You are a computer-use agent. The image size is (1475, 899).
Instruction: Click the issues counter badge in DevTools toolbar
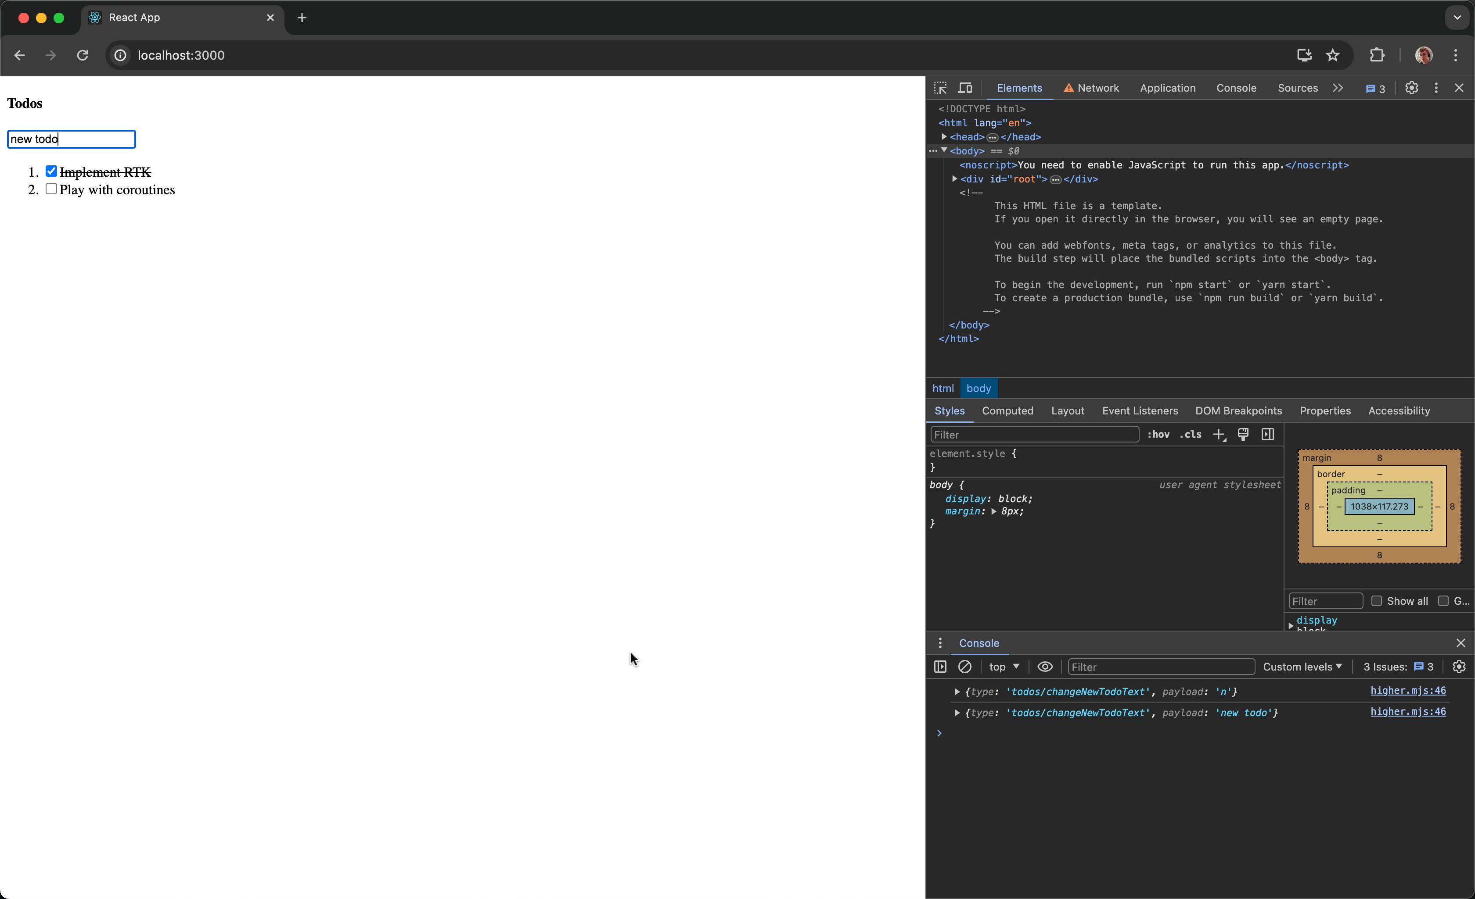[x=1375, y=89]
